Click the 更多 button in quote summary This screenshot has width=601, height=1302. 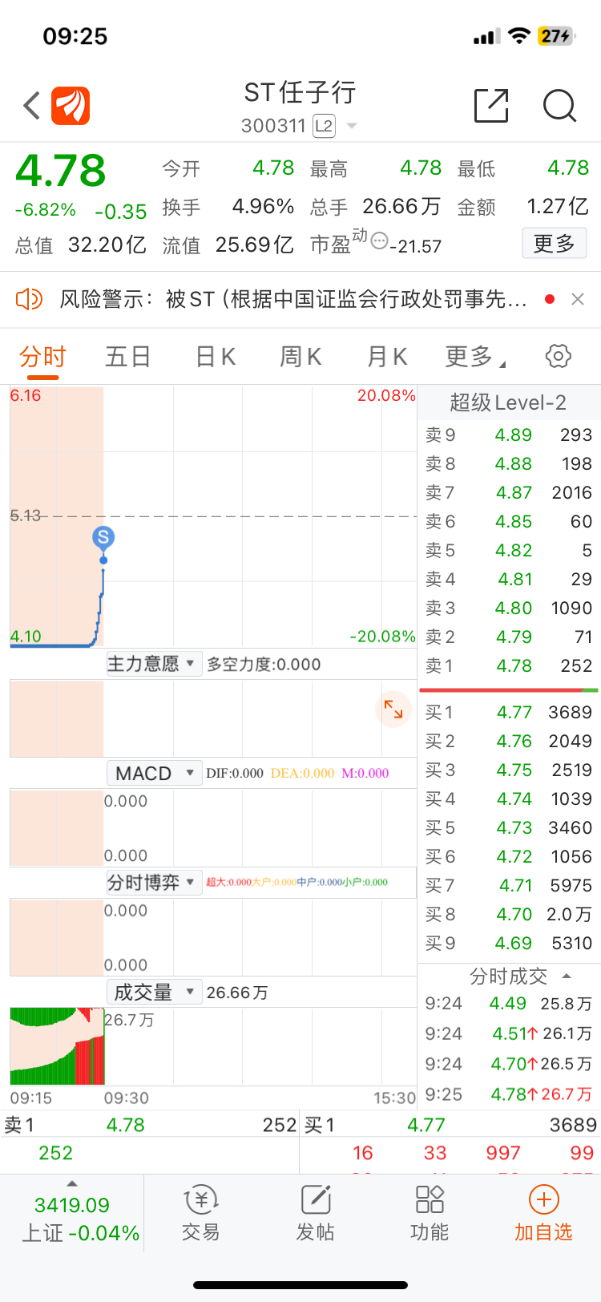(x=555, y=243)
